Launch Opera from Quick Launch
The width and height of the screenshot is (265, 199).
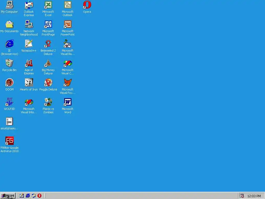(39, 196)
